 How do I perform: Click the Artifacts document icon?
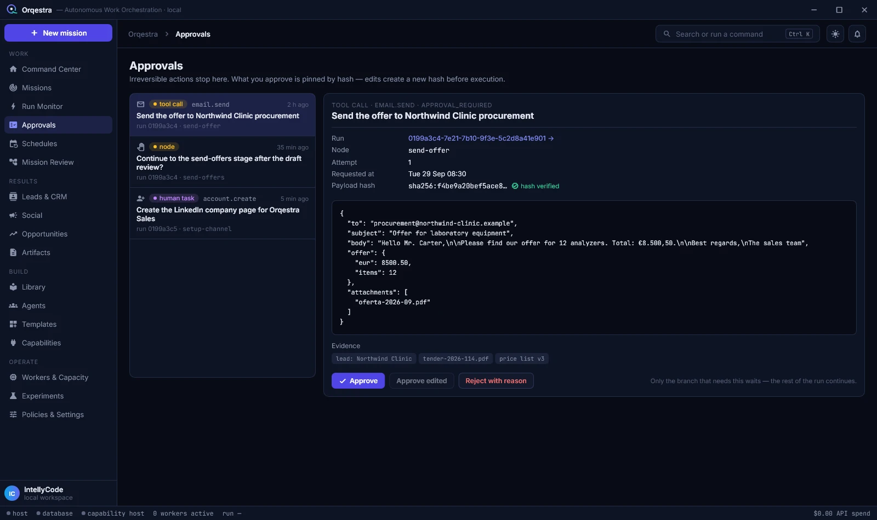click(13, 252)
